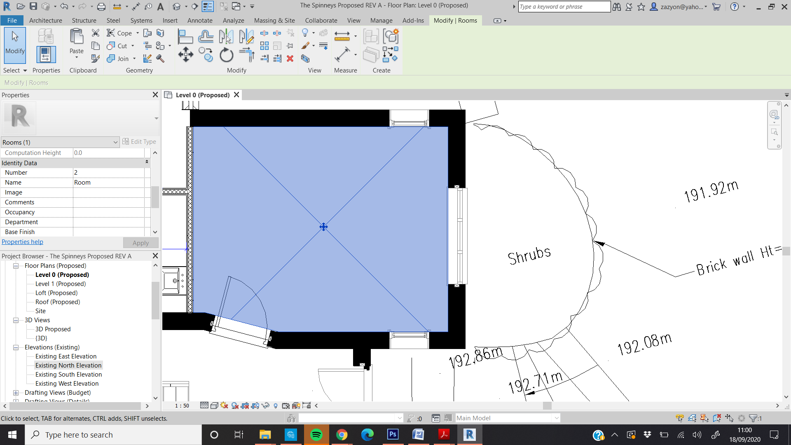Select the Copy tool

click(x=206, y=54)
